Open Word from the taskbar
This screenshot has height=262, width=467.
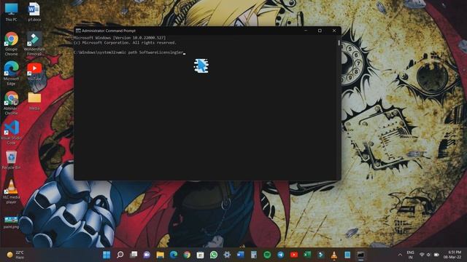(240, 255)
